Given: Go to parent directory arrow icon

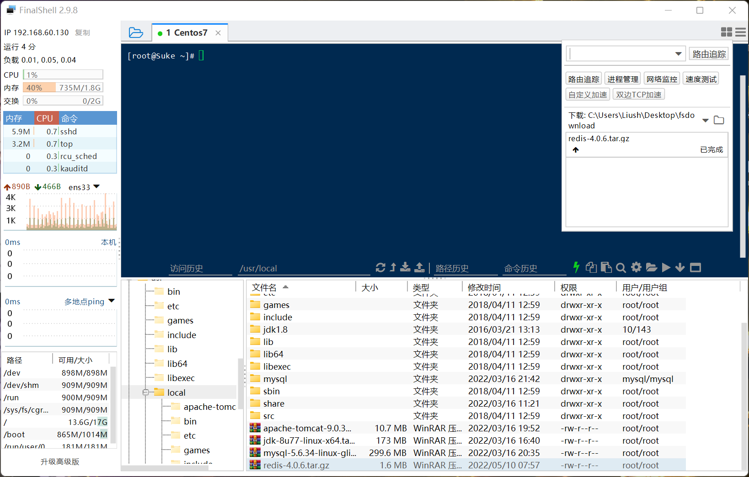Looking at the screenshot, I should (x=393, y=267).
